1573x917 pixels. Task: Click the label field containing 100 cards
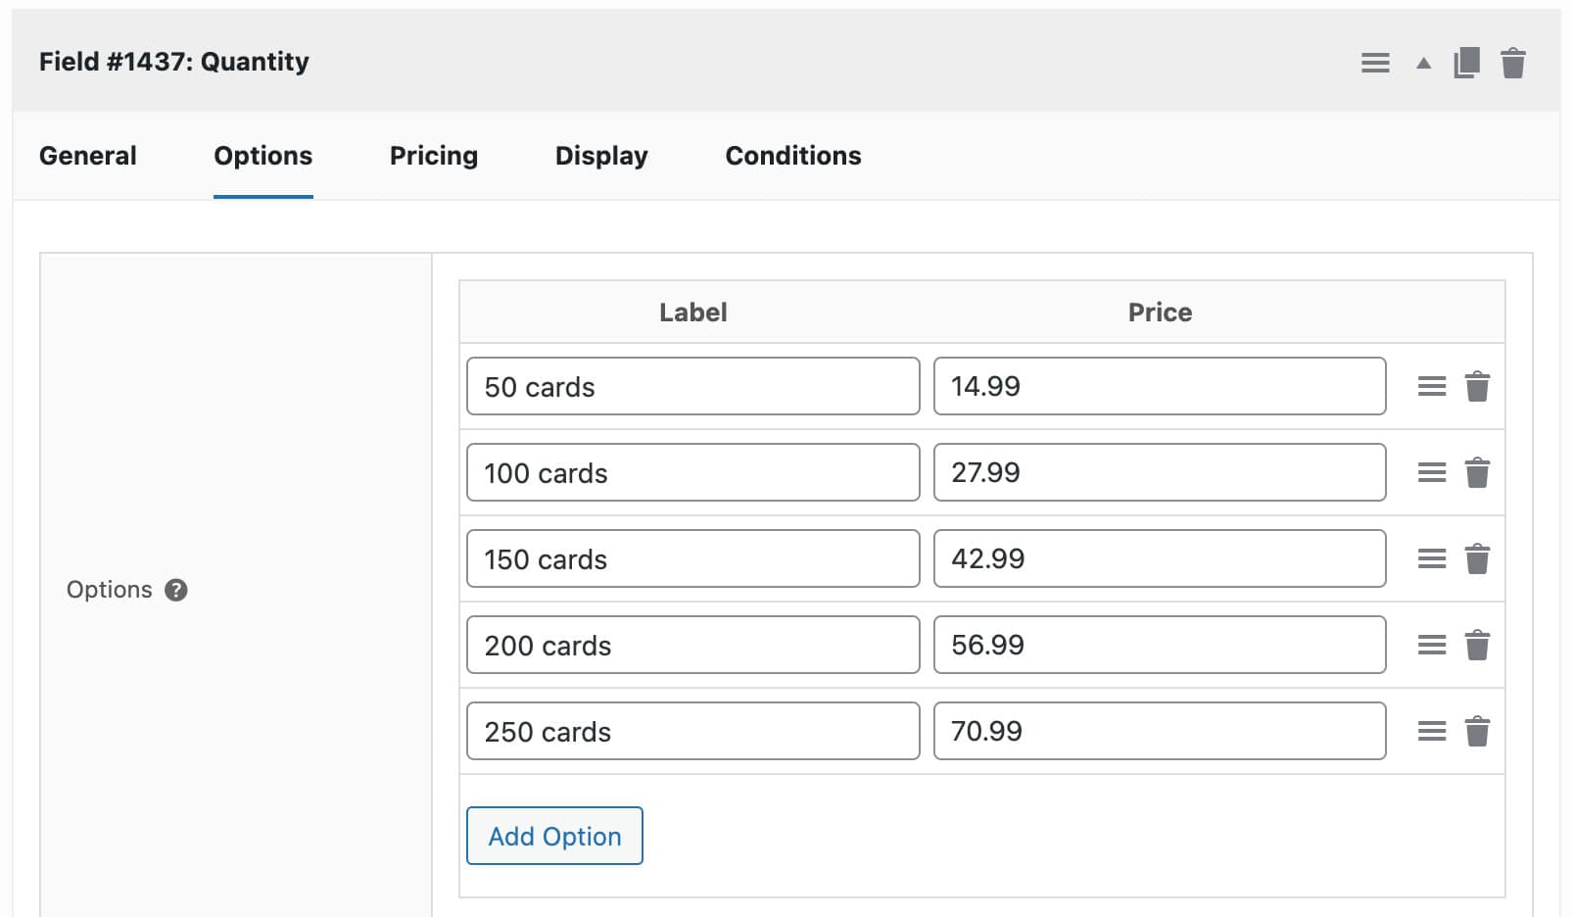coord(691,472)
